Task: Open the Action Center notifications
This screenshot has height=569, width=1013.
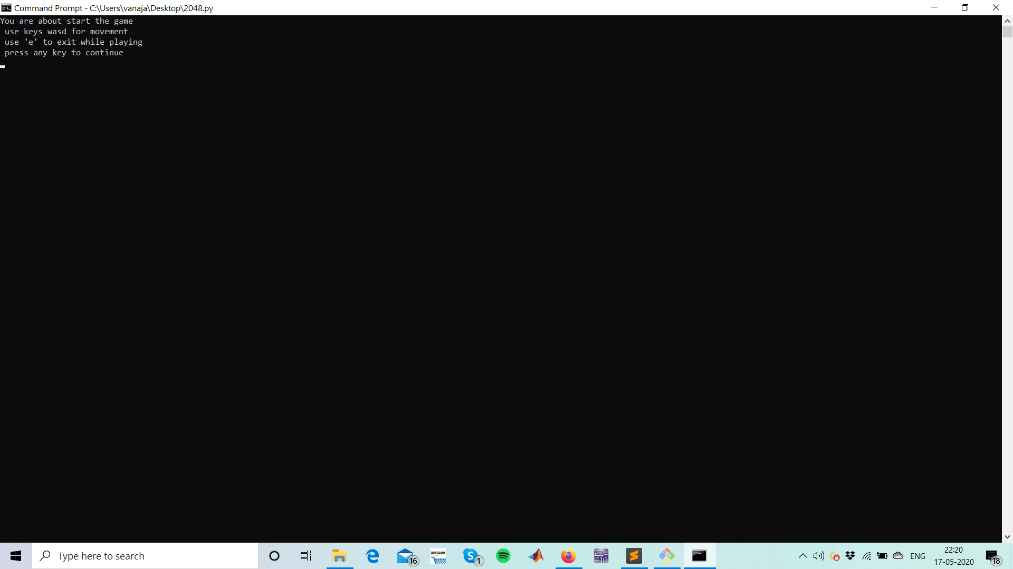Action: click(x=992, y=556)
